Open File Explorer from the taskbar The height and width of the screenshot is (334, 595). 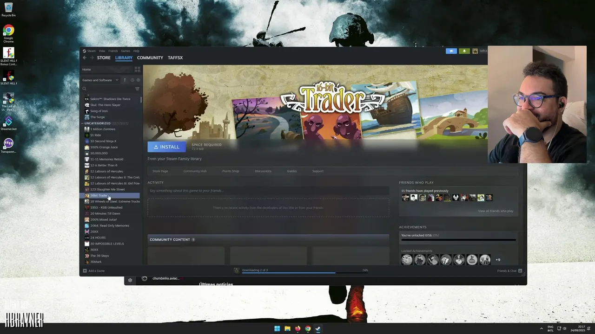pyautogui.click(x=287, y=329)
